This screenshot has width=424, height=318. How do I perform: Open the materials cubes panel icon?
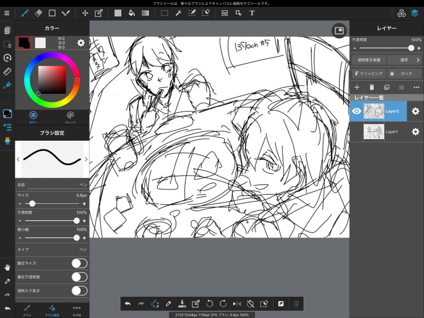[402, 13]
